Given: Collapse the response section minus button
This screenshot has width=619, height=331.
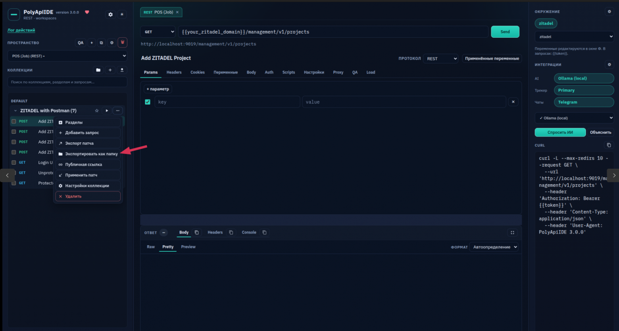Looking at the screenshot, I should [x=163, y=233].
